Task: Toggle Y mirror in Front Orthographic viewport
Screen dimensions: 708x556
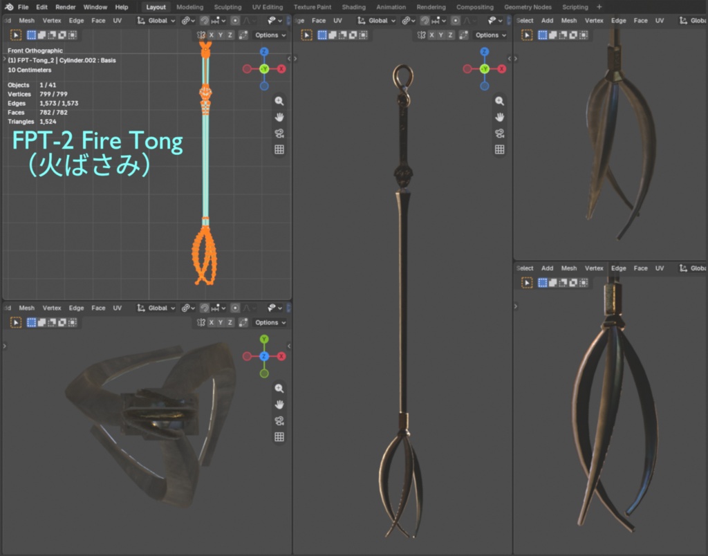Action: point(221,35)
